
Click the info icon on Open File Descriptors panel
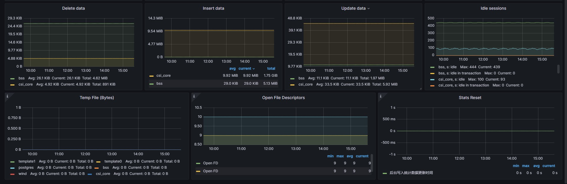(194, 96)
